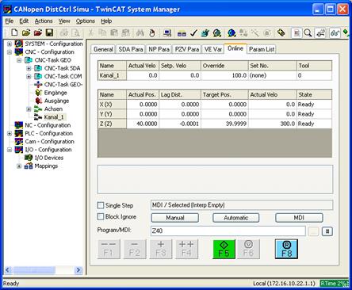Click the MDI mode button
This screenshot has height=290, width=352.
point(299,218)
